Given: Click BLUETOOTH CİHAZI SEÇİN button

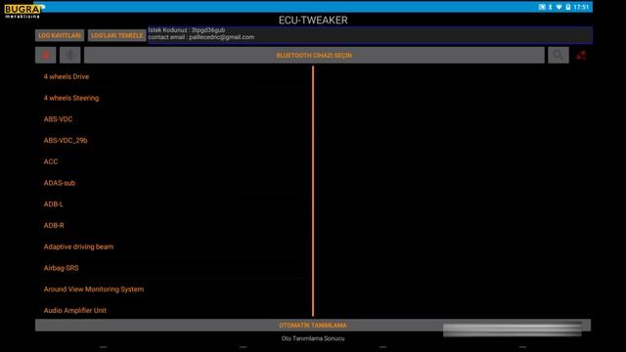Looking at the screenshot, I should pyautogui.click(x=314, y=55).
